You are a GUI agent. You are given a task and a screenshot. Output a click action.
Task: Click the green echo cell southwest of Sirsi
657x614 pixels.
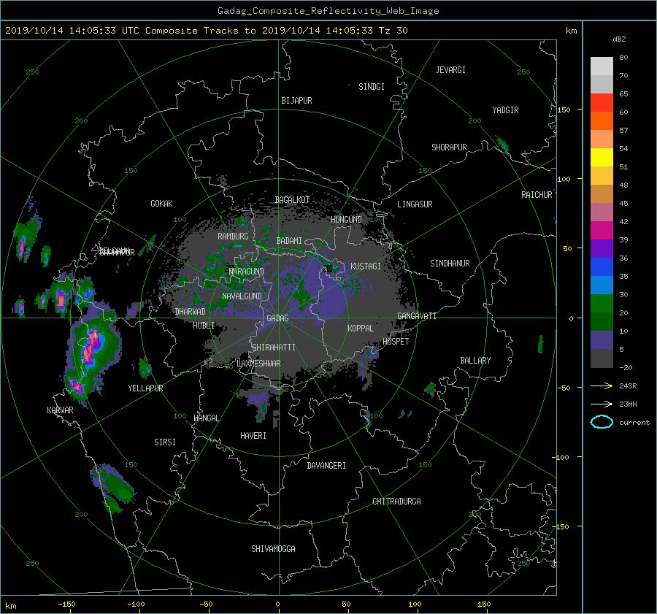[x=112, y=488]
